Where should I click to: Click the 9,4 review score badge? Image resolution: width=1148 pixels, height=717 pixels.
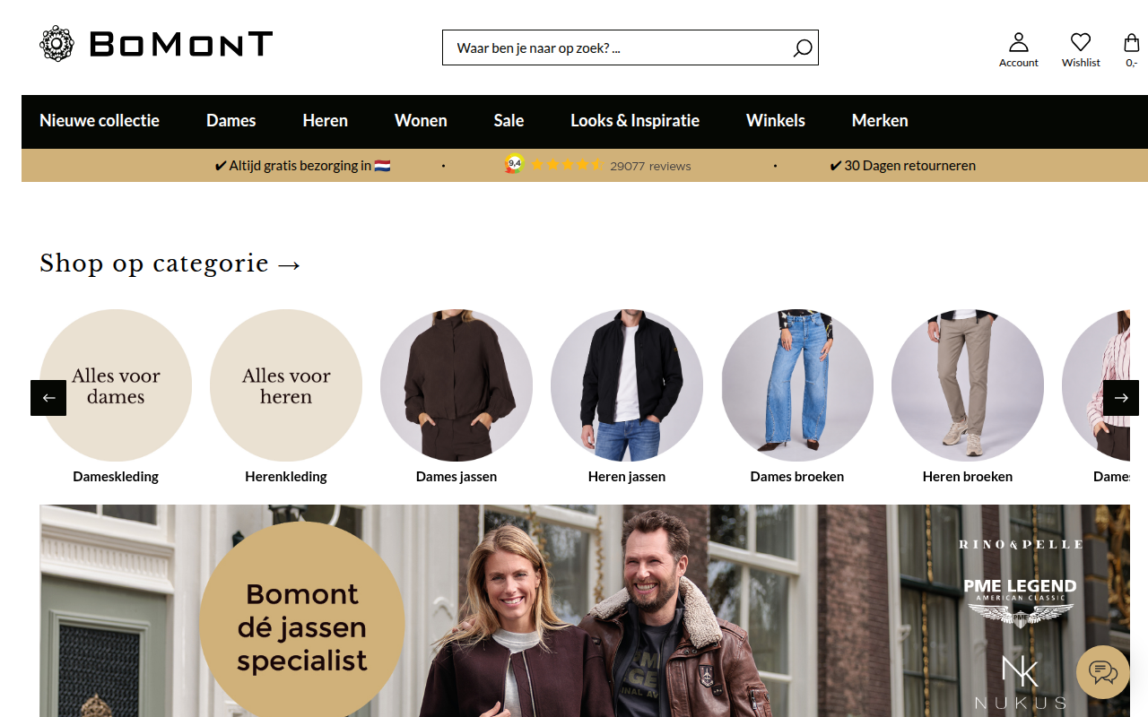[515, 165]
